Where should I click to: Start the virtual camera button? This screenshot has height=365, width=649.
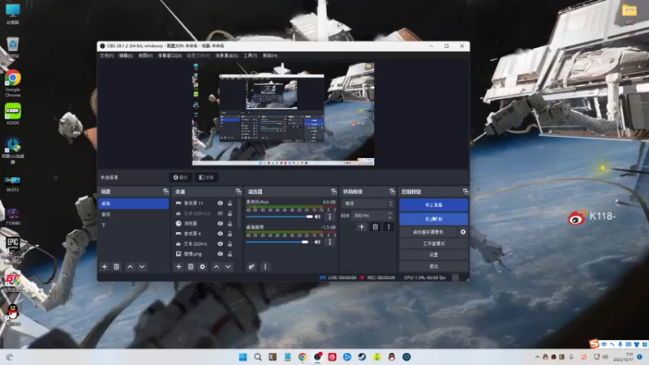point(428,232)
